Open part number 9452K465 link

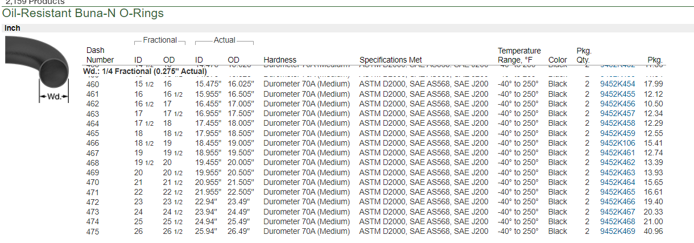click(x=618, y=192)
